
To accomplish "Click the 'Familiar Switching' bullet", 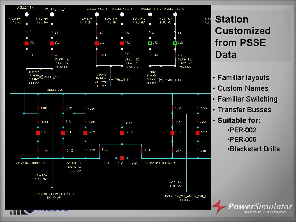I will coord(247,99).
